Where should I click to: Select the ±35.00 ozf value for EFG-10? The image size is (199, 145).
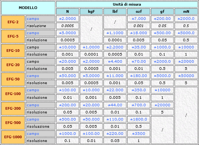click(x=139, y=47)
